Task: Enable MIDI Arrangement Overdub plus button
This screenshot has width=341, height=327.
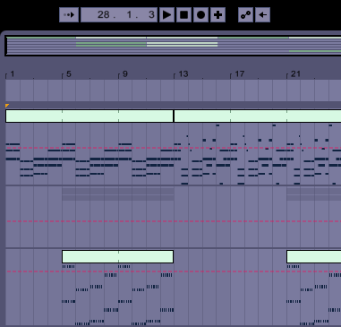Action: point(217,15)
